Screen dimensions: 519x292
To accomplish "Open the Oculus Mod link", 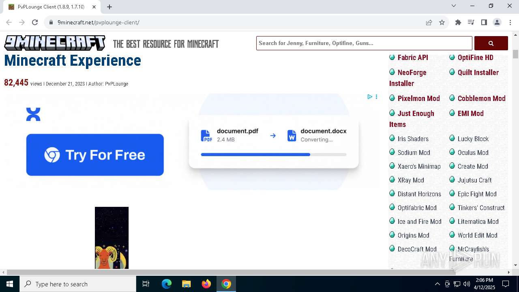I will tap(473, 152).
